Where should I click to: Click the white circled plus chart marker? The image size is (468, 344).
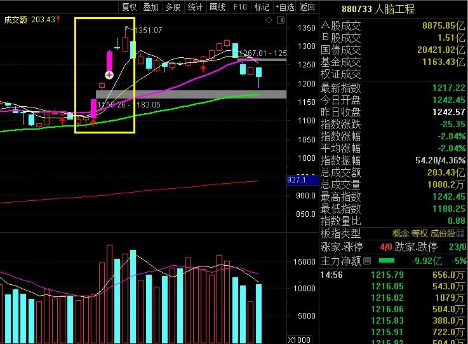tap(109, 75)
